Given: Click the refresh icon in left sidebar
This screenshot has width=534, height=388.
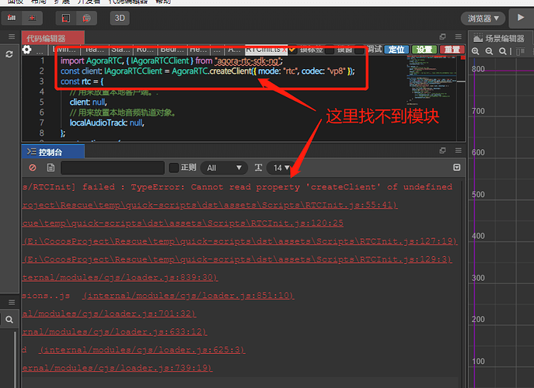Looking at the screenshot, I should point(9,54).
